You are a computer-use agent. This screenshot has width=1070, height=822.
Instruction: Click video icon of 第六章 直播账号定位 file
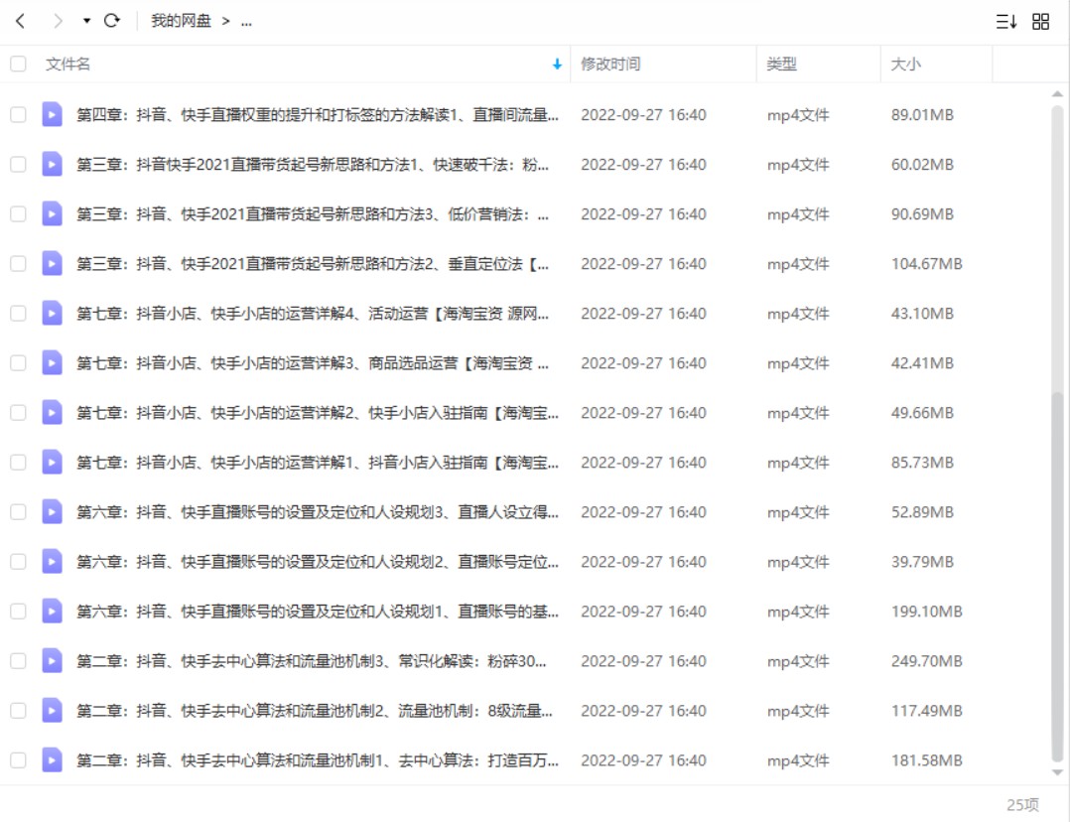tap(52, 562)
